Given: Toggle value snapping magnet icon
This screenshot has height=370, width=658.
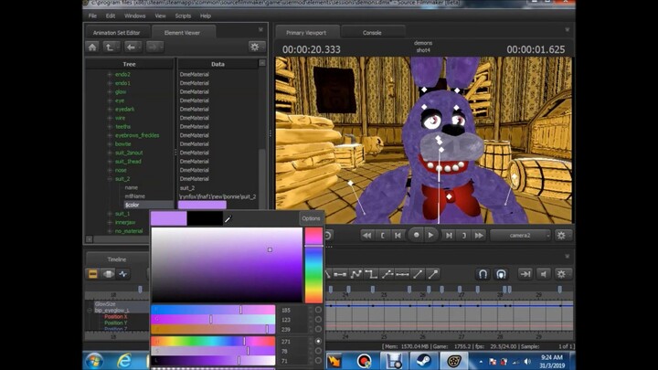Looking at the screenshot, I should click(x=501, y=274).
